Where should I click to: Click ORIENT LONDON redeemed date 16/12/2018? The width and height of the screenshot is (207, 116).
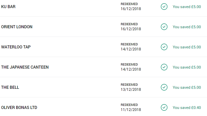[131, 29]
